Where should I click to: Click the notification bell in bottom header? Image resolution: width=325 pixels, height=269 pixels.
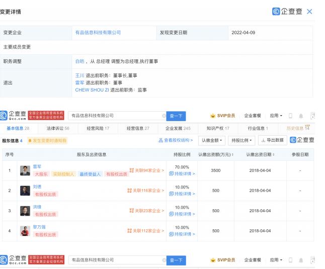click(x=301, y=260)
